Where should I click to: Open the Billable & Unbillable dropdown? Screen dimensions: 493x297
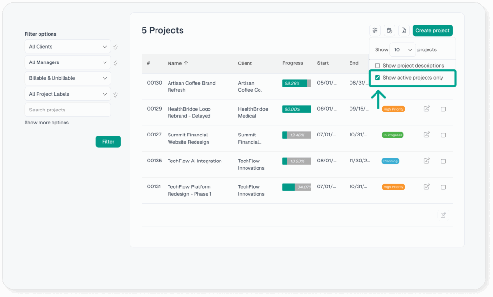[x=67, y=78]
